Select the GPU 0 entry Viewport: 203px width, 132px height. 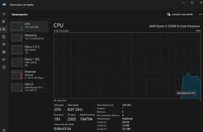[x=29, y=87]
